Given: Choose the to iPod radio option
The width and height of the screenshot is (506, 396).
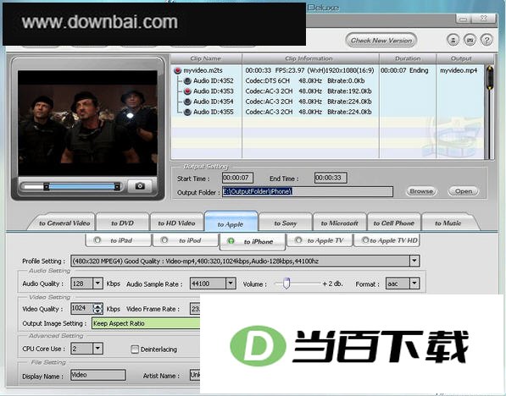Looking at the screenshot, I should (164, 240).
